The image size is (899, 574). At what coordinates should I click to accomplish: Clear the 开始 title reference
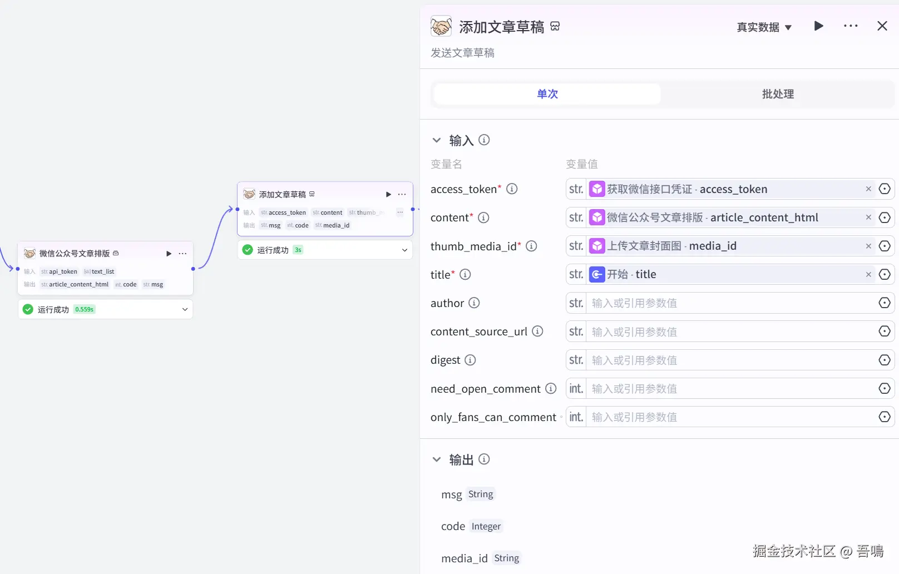point(868,274)
